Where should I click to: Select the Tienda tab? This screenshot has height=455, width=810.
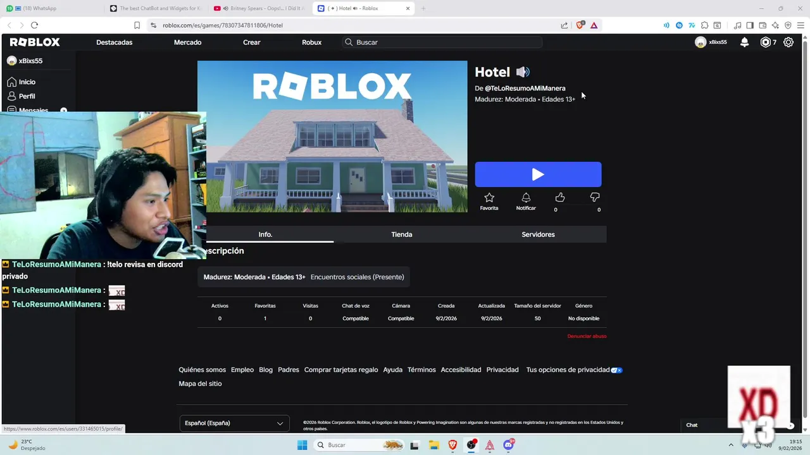point(402,234)
